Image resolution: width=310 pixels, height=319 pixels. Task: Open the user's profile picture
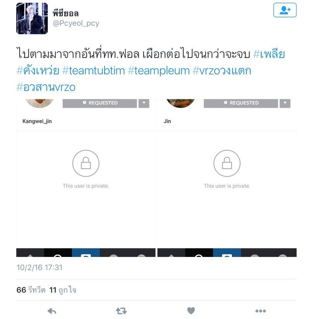click(32, 18)
